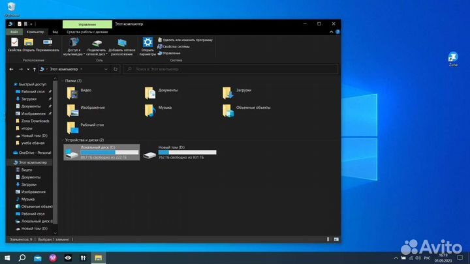Select the Изображения folder in main pane
This screenshot has height=264, width=470.
click(x=86, y=110)
